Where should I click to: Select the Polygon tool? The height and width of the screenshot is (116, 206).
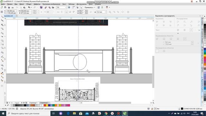point(2,48)
